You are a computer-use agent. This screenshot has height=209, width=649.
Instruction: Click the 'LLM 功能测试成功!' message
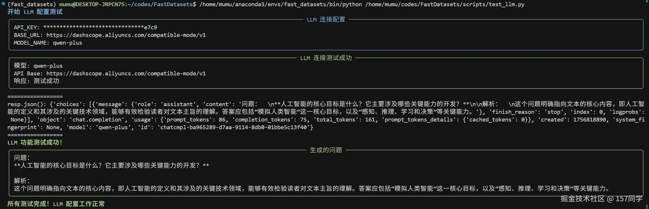point(35,142)
